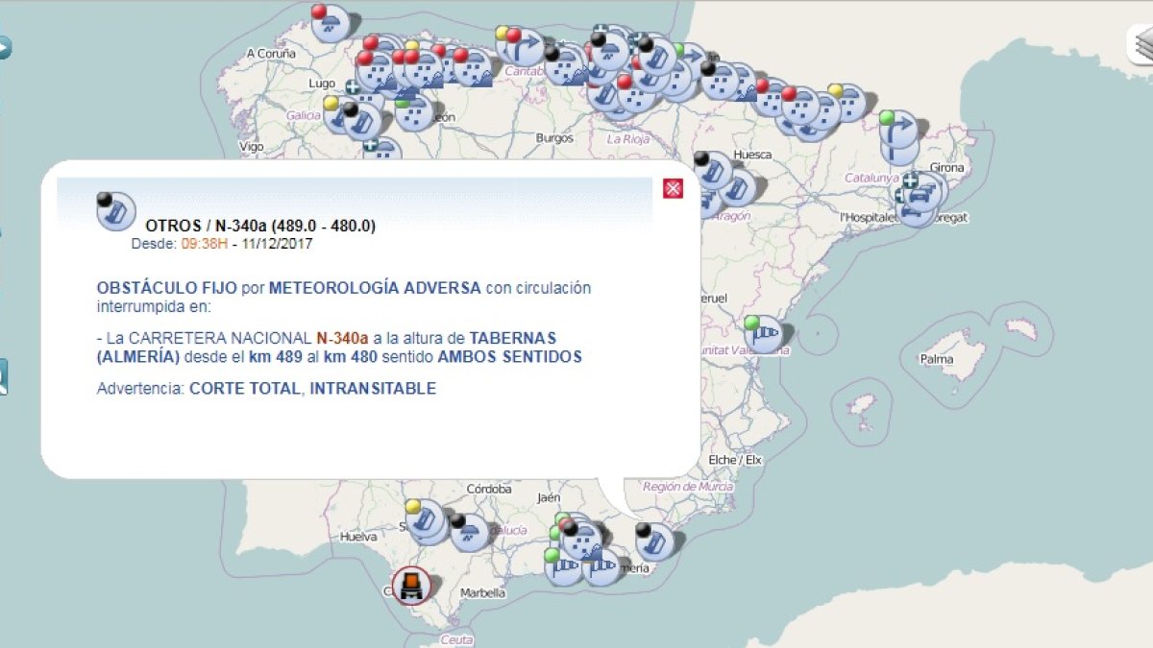Click the popup title OTROS / N-340a

click(x=260, y=227)
